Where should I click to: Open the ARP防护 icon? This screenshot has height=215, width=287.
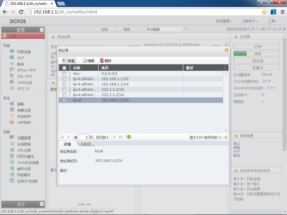[x=12, y=122]
